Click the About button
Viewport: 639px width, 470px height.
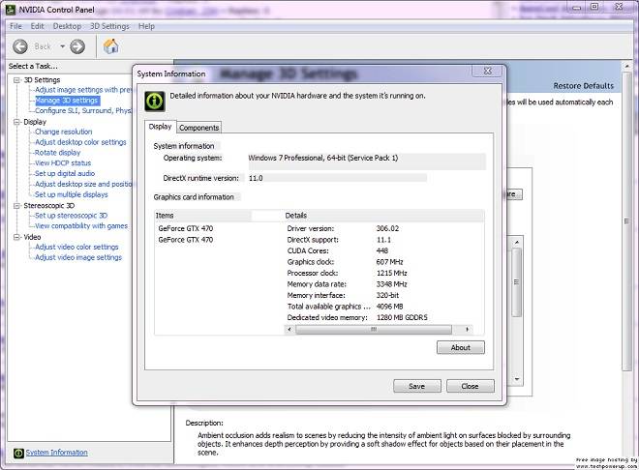pos(461,347)
